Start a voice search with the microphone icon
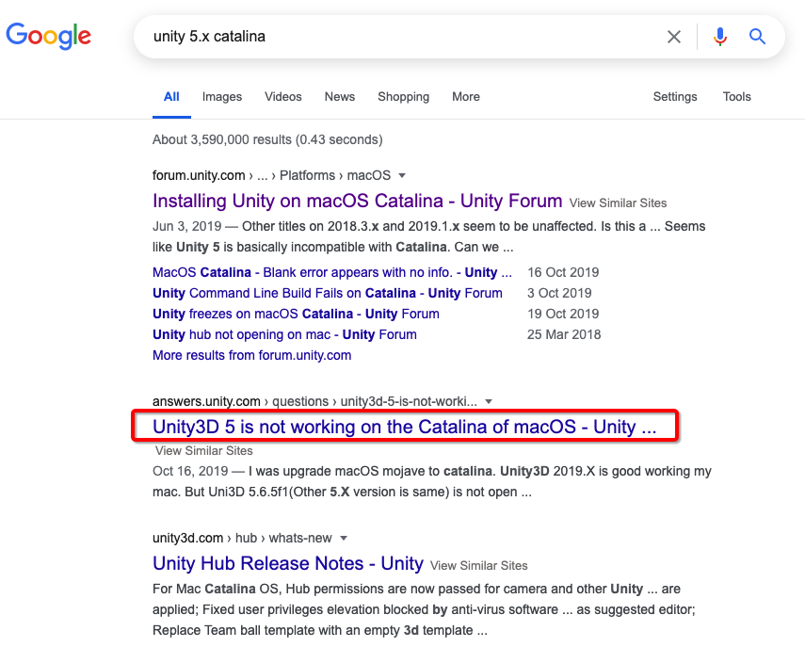This screenshot has width=805, height=647. click(x=718, y=36)
